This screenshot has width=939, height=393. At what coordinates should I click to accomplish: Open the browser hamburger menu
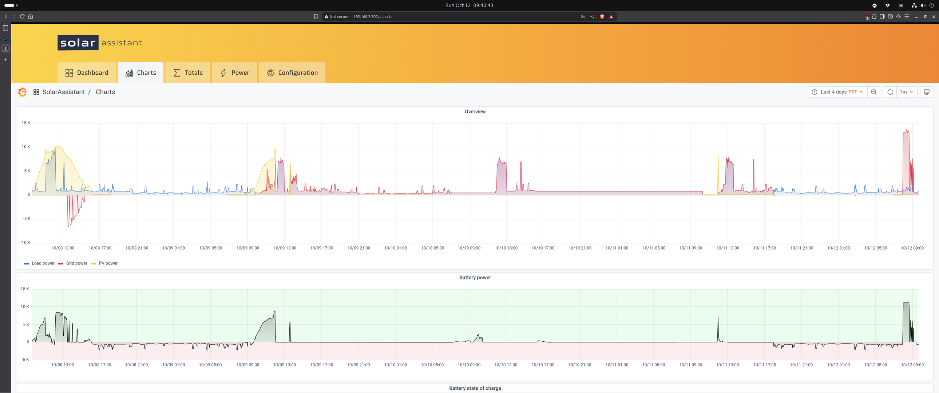click(907, 16)
